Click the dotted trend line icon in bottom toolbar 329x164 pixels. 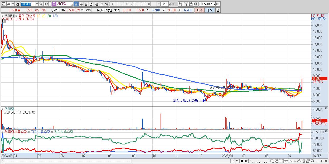pyautogui.click(x=281, y=161)
